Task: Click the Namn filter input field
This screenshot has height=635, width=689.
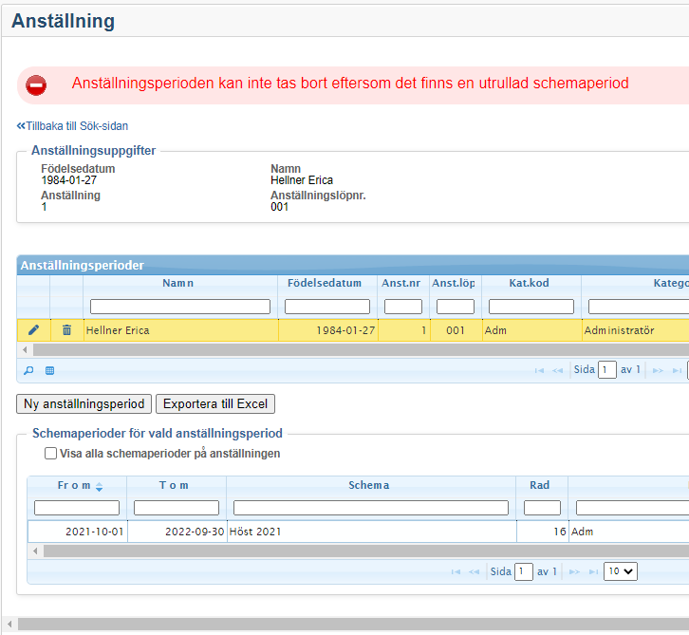Action: pos(179,307)
